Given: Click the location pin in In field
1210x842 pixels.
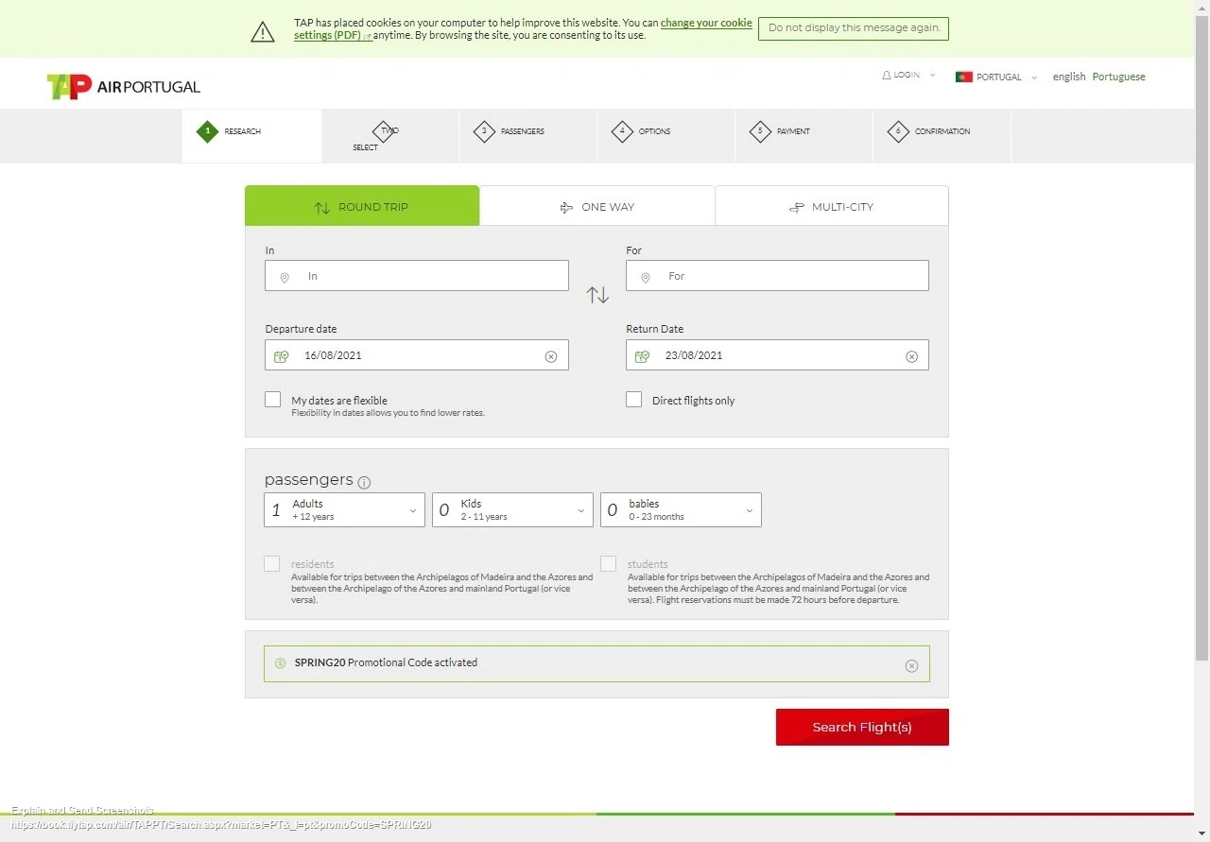Looking at the screenshot, I should tap(285, 277).
